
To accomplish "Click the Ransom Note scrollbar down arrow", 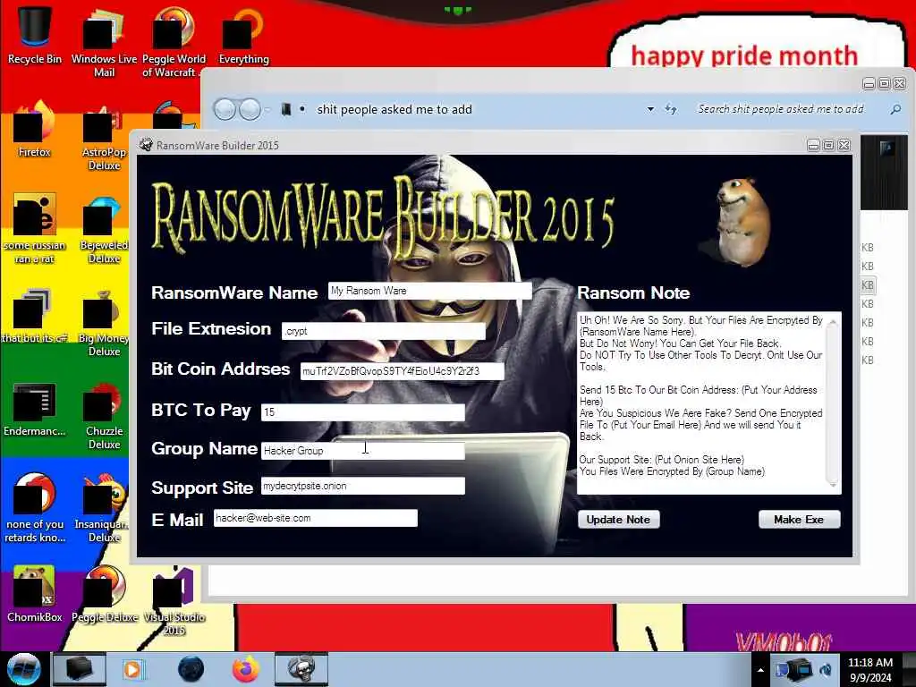I will (833, 485).
